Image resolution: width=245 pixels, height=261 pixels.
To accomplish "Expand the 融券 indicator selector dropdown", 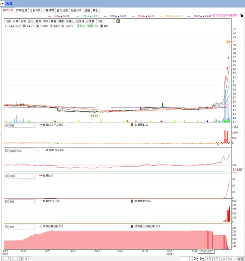I will click(22, 202).
